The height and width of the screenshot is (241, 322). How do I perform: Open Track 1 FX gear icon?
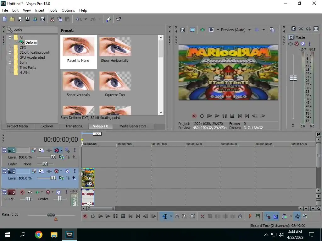click(57, 150)
